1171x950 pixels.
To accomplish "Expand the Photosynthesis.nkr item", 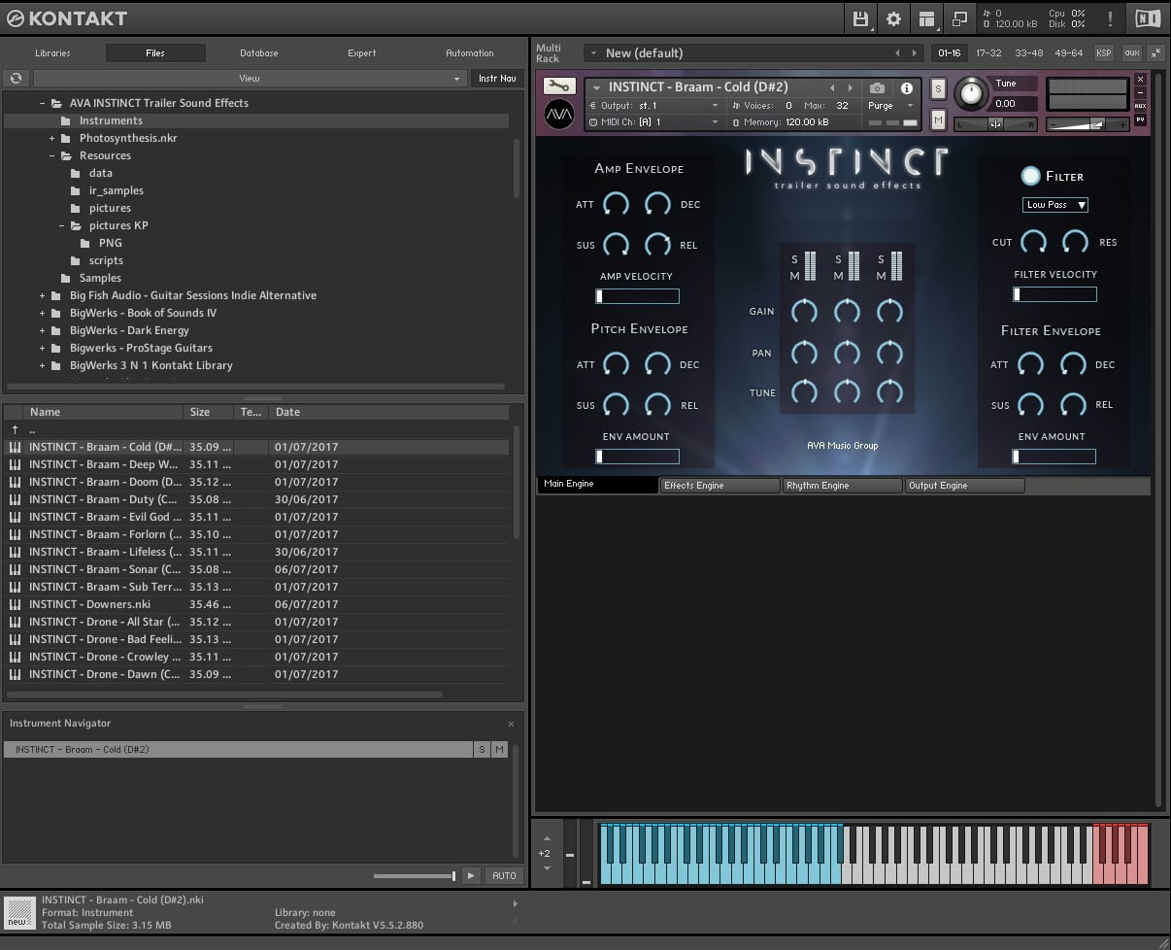I will (x=51, y=138).
